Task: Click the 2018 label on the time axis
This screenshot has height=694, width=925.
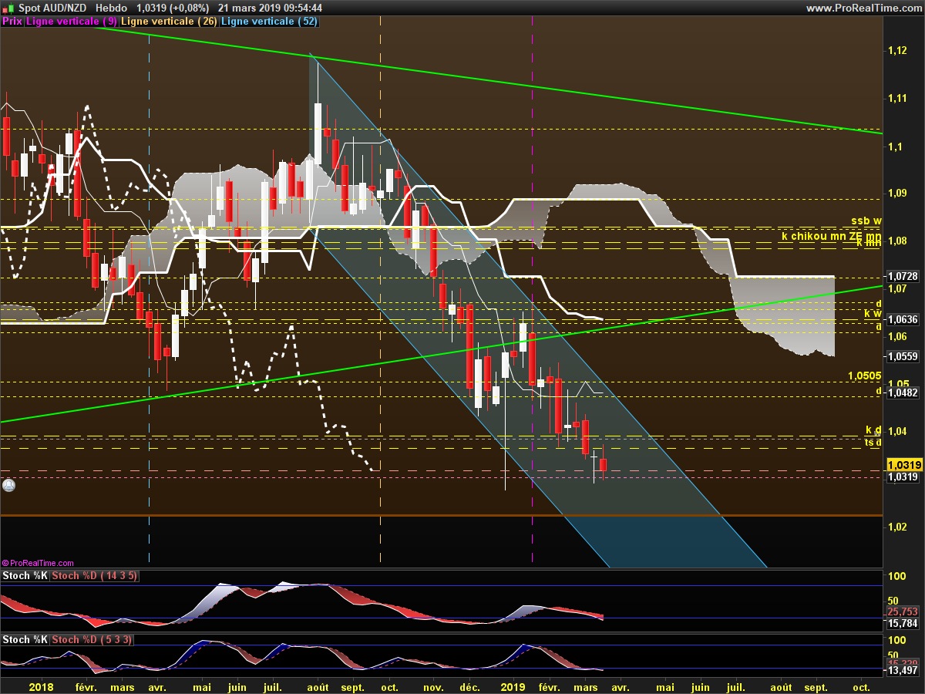Action: click(x=40, y=686)
